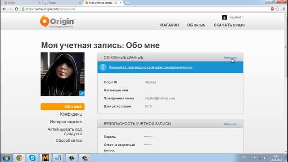
Task: Select Обо мне in sidebar
Action: 63,107
